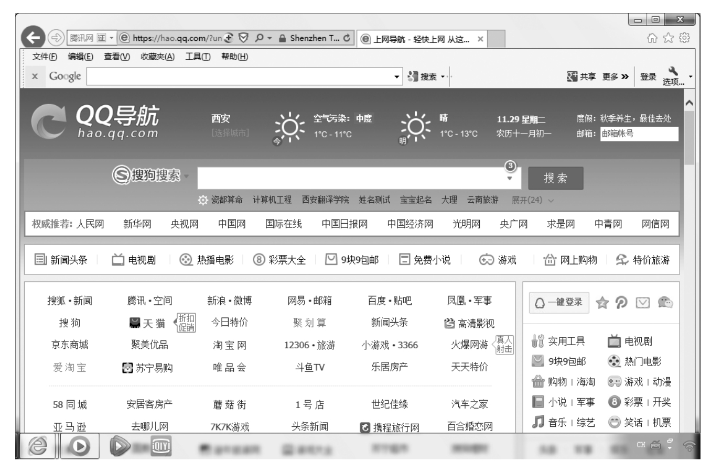Click the 共享 share icon on Google toolbar

572,76
